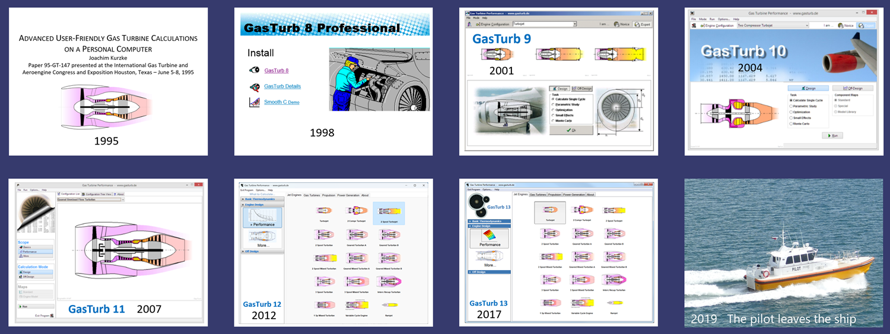The image size is (890, 334).
Task: Click the Performance thumbnail in GasTurb 12
Action: click(x=262, y=217)
